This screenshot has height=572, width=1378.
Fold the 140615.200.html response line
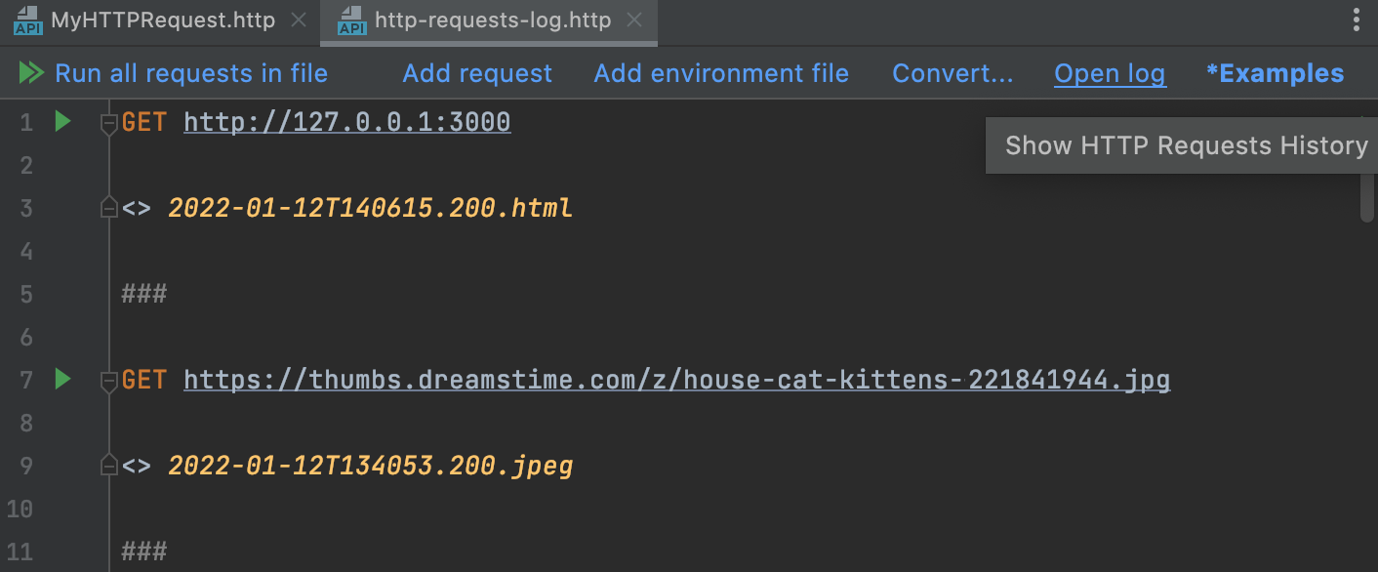tap(109, 208)
